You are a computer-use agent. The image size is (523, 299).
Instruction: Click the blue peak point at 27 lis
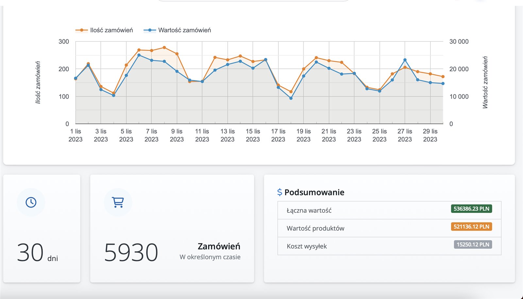[405, 60]
